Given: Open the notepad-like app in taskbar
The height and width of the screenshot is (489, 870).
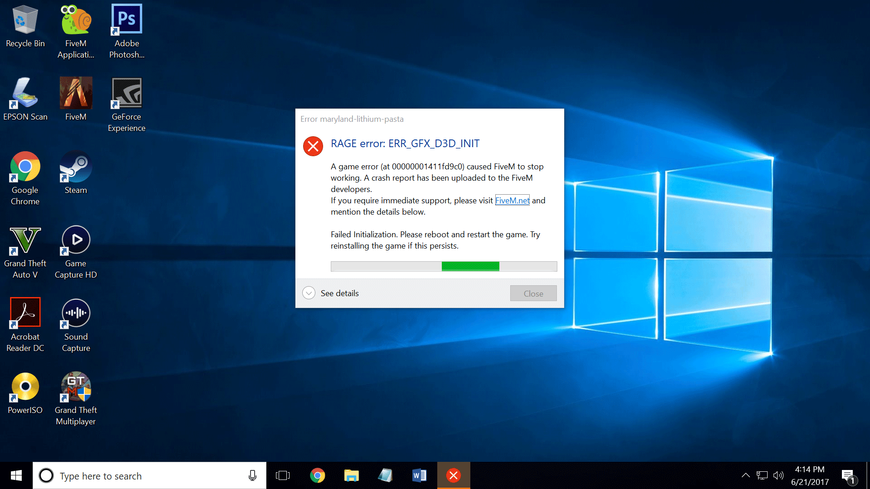Looking at the screenshot, I should pyautogui.click(x=385, y=475).
